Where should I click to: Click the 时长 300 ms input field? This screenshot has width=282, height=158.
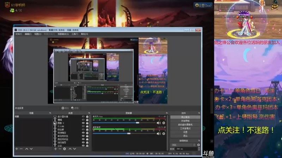click(x=186, y=149)
